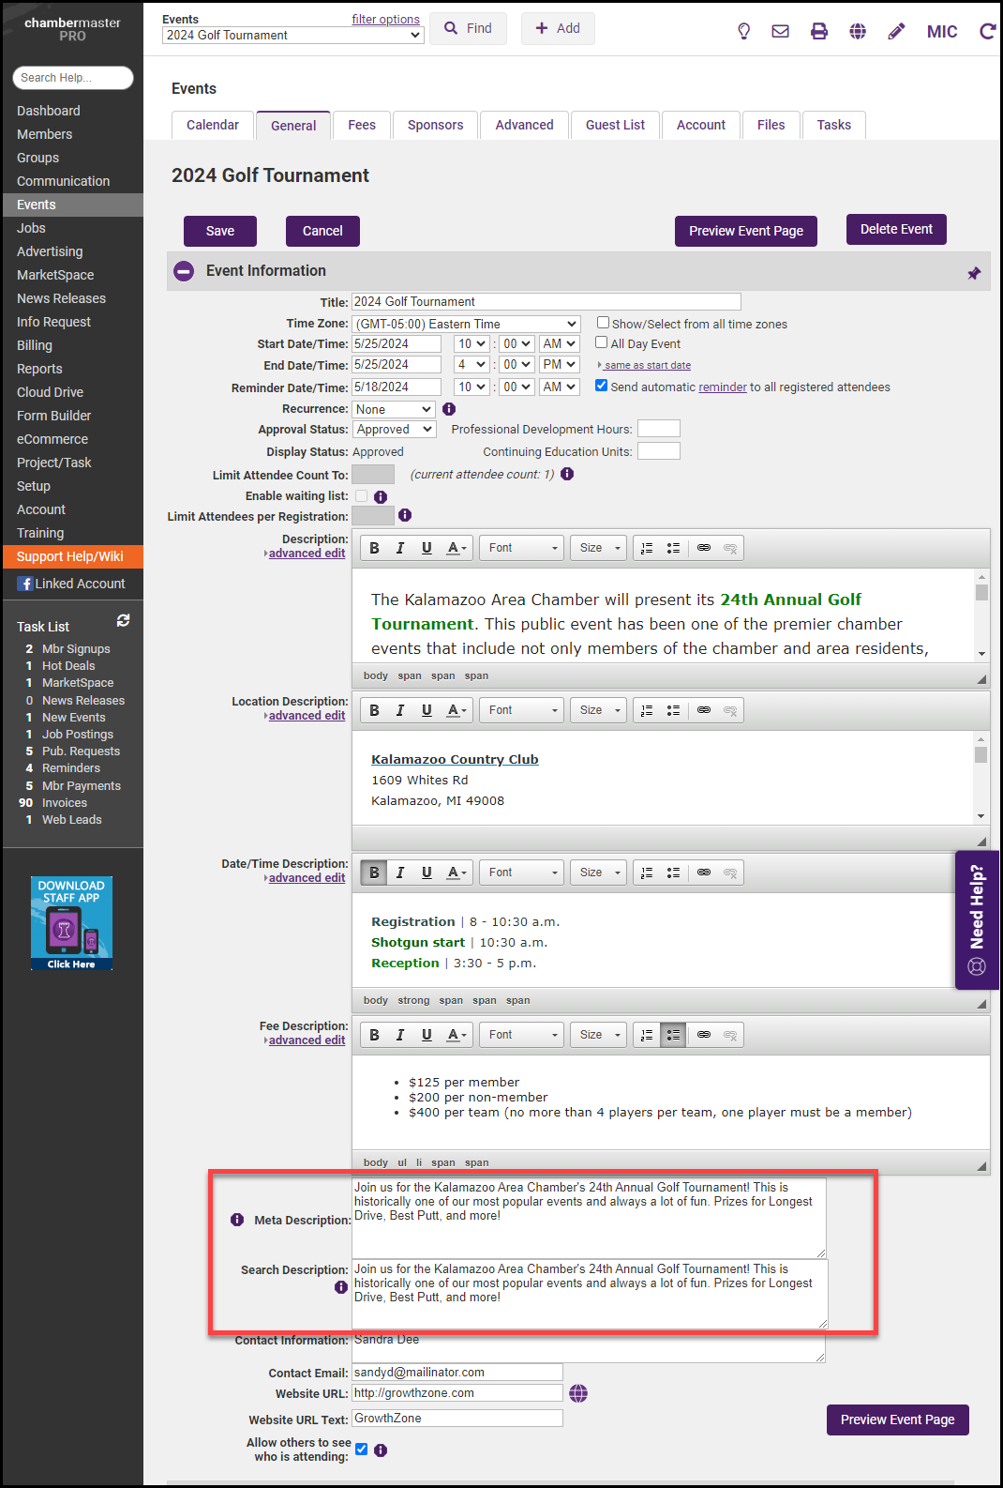Open Members in the left sidebar
The width and height of the screenshot is (1003, 1488).
coord(44,134)
